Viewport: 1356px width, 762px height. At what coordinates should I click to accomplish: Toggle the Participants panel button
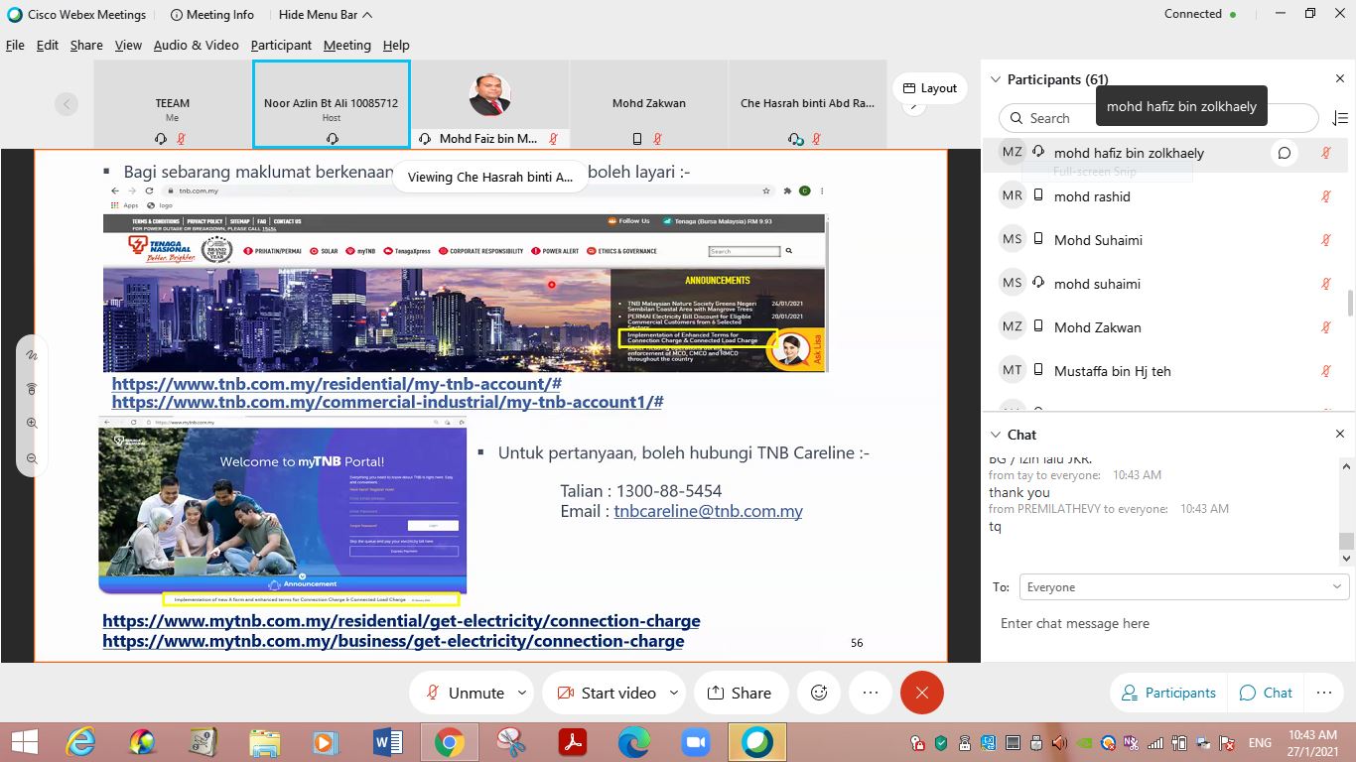pos(1168,693)
